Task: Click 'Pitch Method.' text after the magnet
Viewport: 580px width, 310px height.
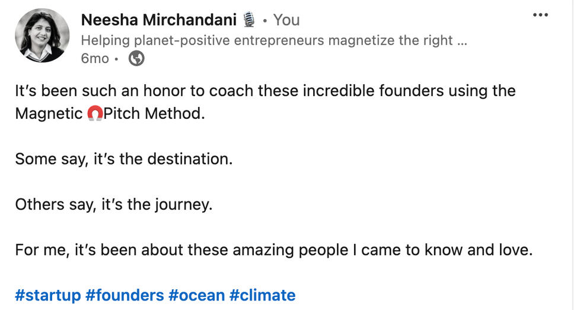Action: pyautogui.click(x=154, y=113)
